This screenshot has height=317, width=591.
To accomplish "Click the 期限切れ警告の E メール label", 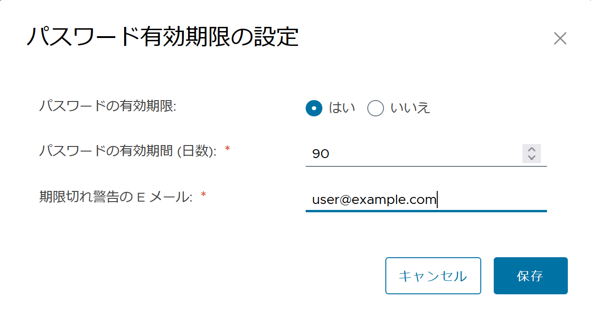I will point(116,197).
